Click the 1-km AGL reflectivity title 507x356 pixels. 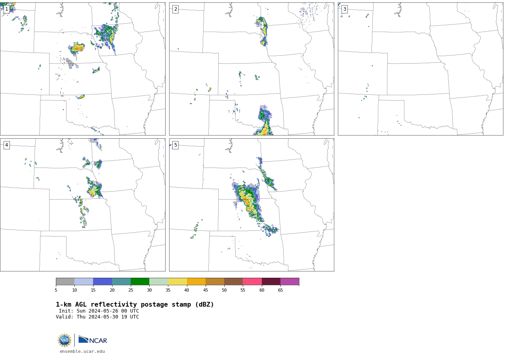[x=135, y=305]
